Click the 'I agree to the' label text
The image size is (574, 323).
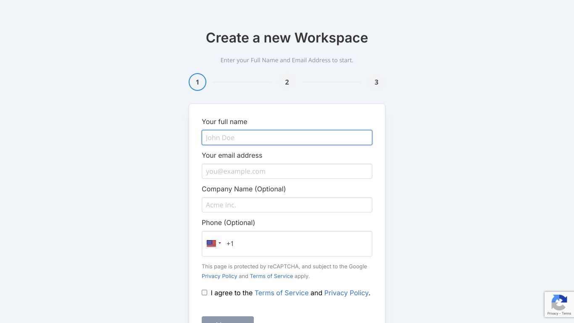(232, 293)
